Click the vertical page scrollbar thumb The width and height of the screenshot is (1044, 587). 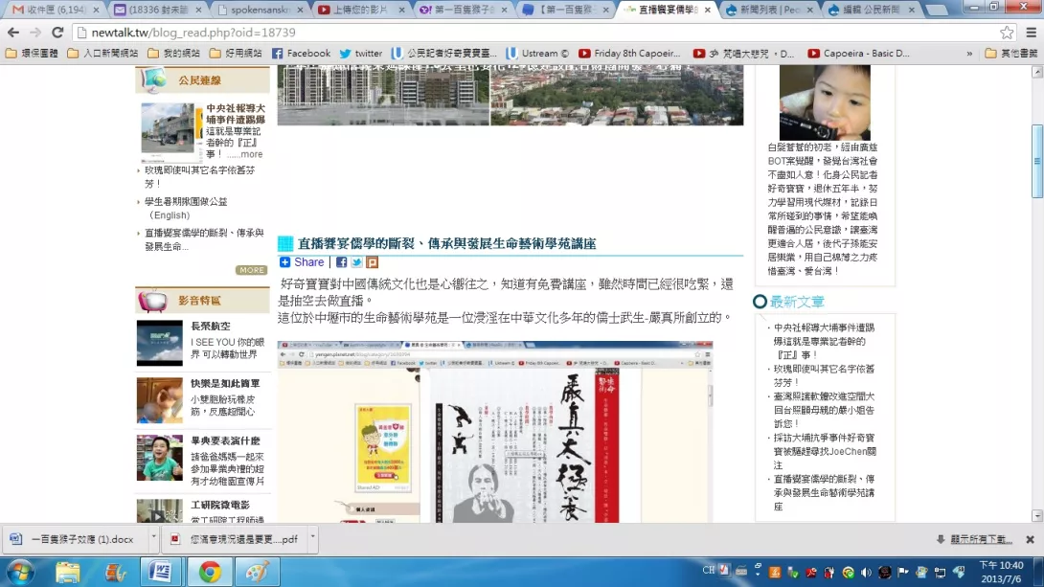1036,158
